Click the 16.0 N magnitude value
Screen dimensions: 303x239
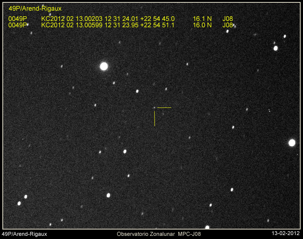(202, 25)
